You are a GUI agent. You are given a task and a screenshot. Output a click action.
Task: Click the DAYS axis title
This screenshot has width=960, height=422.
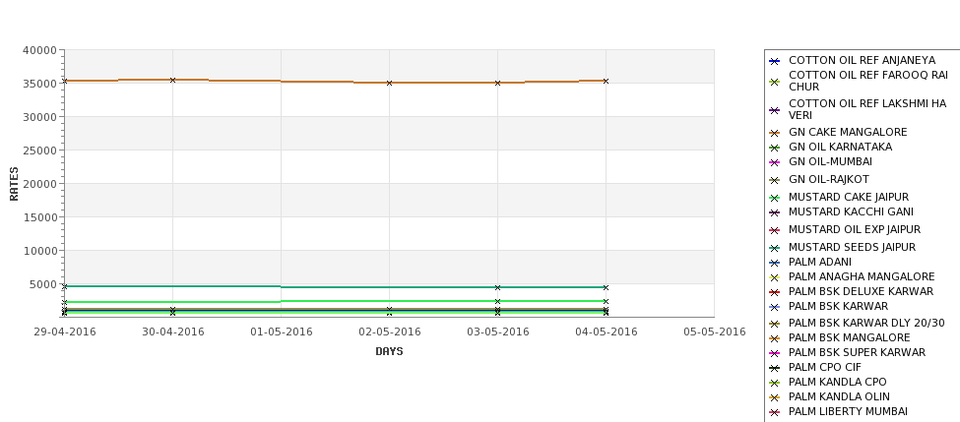pos(389,352)
